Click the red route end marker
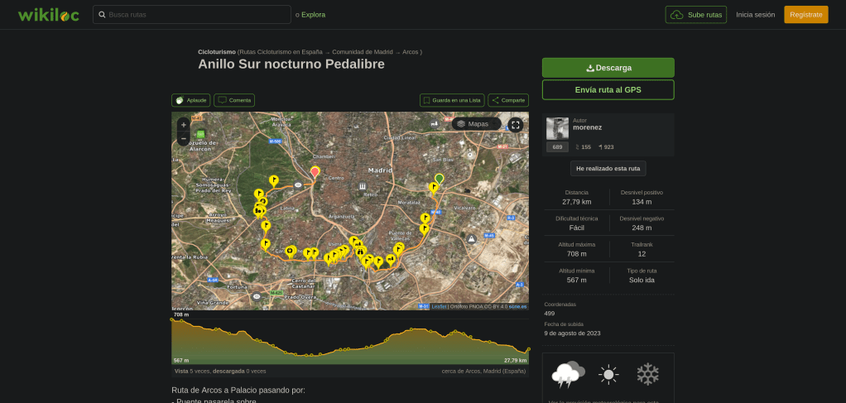 [x=315, y=173]
